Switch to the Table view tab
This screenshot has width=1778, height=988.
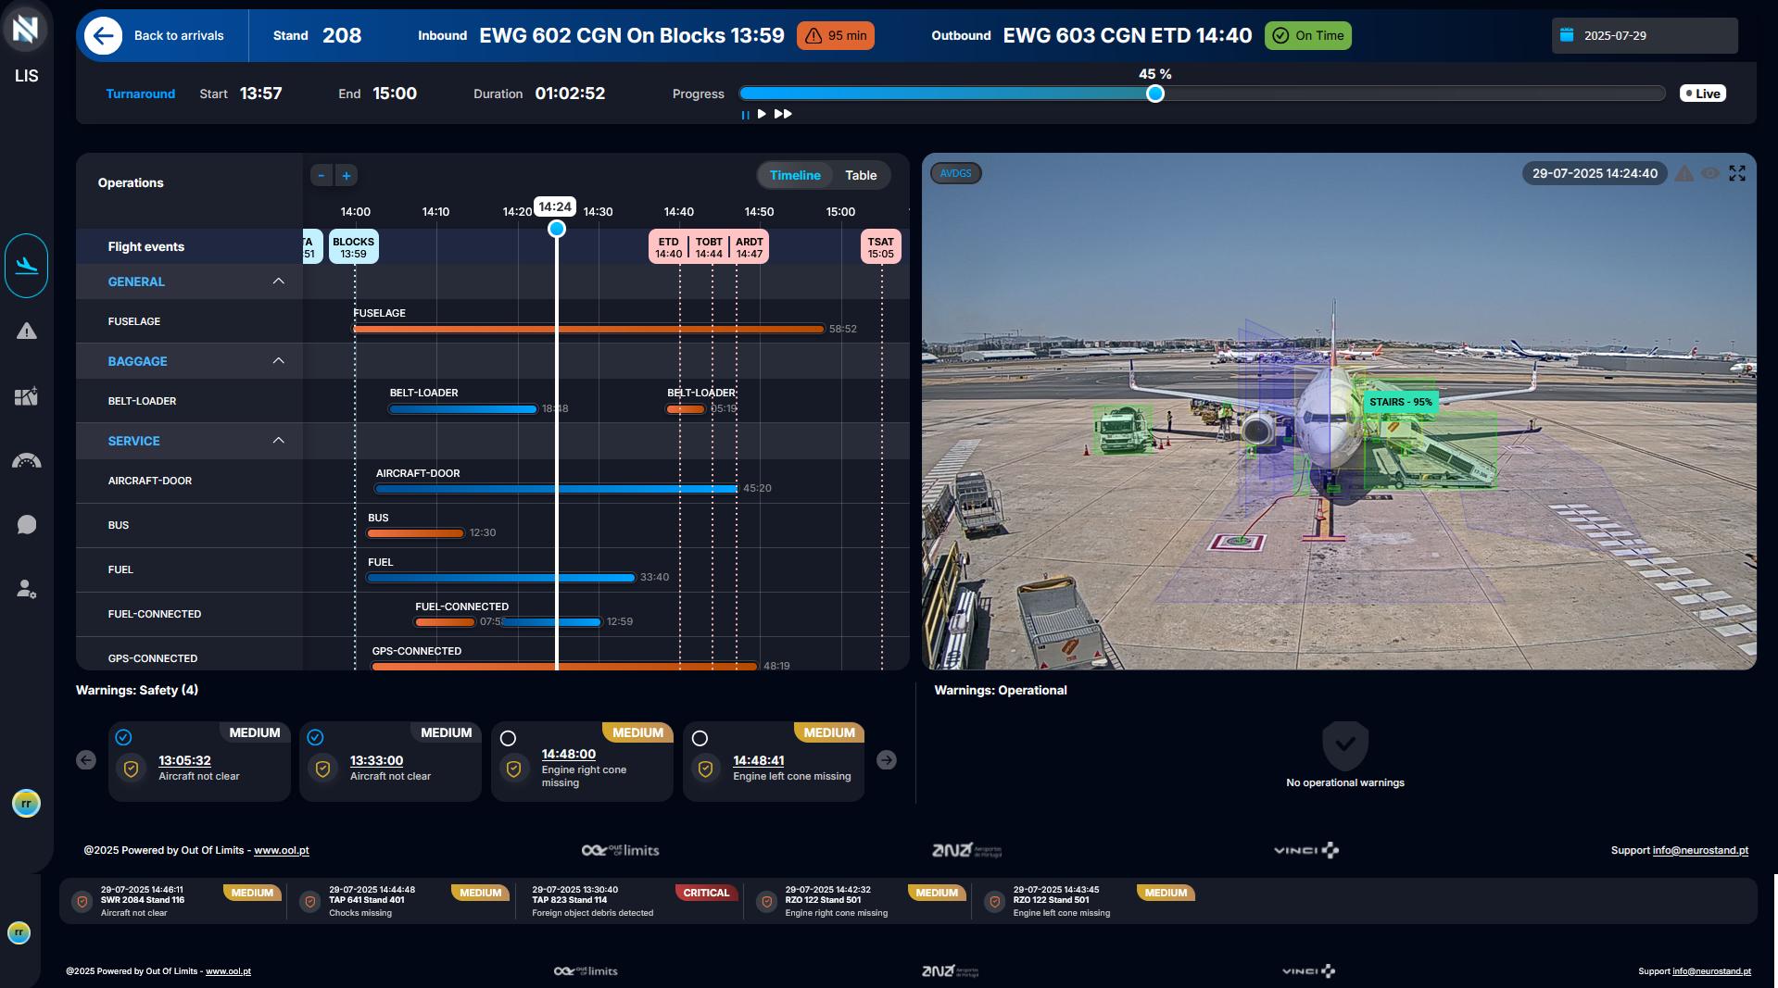pyautogui.click(x=860, y=175)
